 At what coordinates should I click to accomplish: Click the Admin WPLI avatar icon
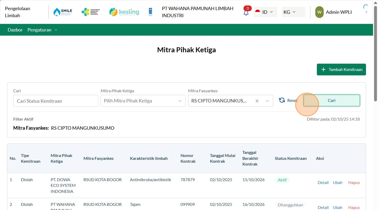click(319, 12)
